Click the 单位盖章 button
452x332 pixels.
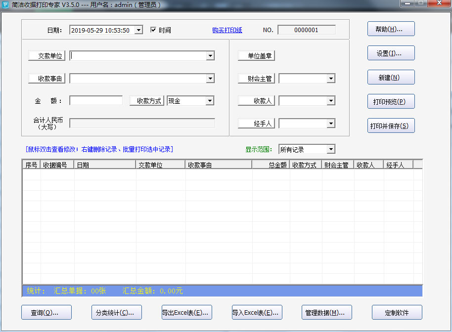256,55
